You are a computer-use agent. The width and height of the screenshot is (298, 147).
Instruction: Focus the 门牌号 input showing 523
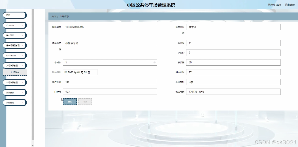click(x=110, y=91)
